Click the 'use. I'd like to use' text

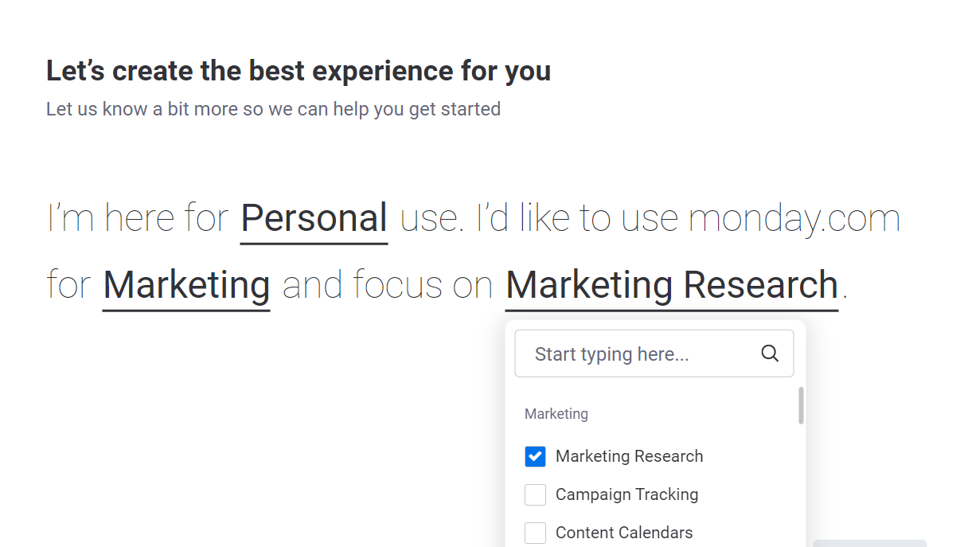coord(539,218)
